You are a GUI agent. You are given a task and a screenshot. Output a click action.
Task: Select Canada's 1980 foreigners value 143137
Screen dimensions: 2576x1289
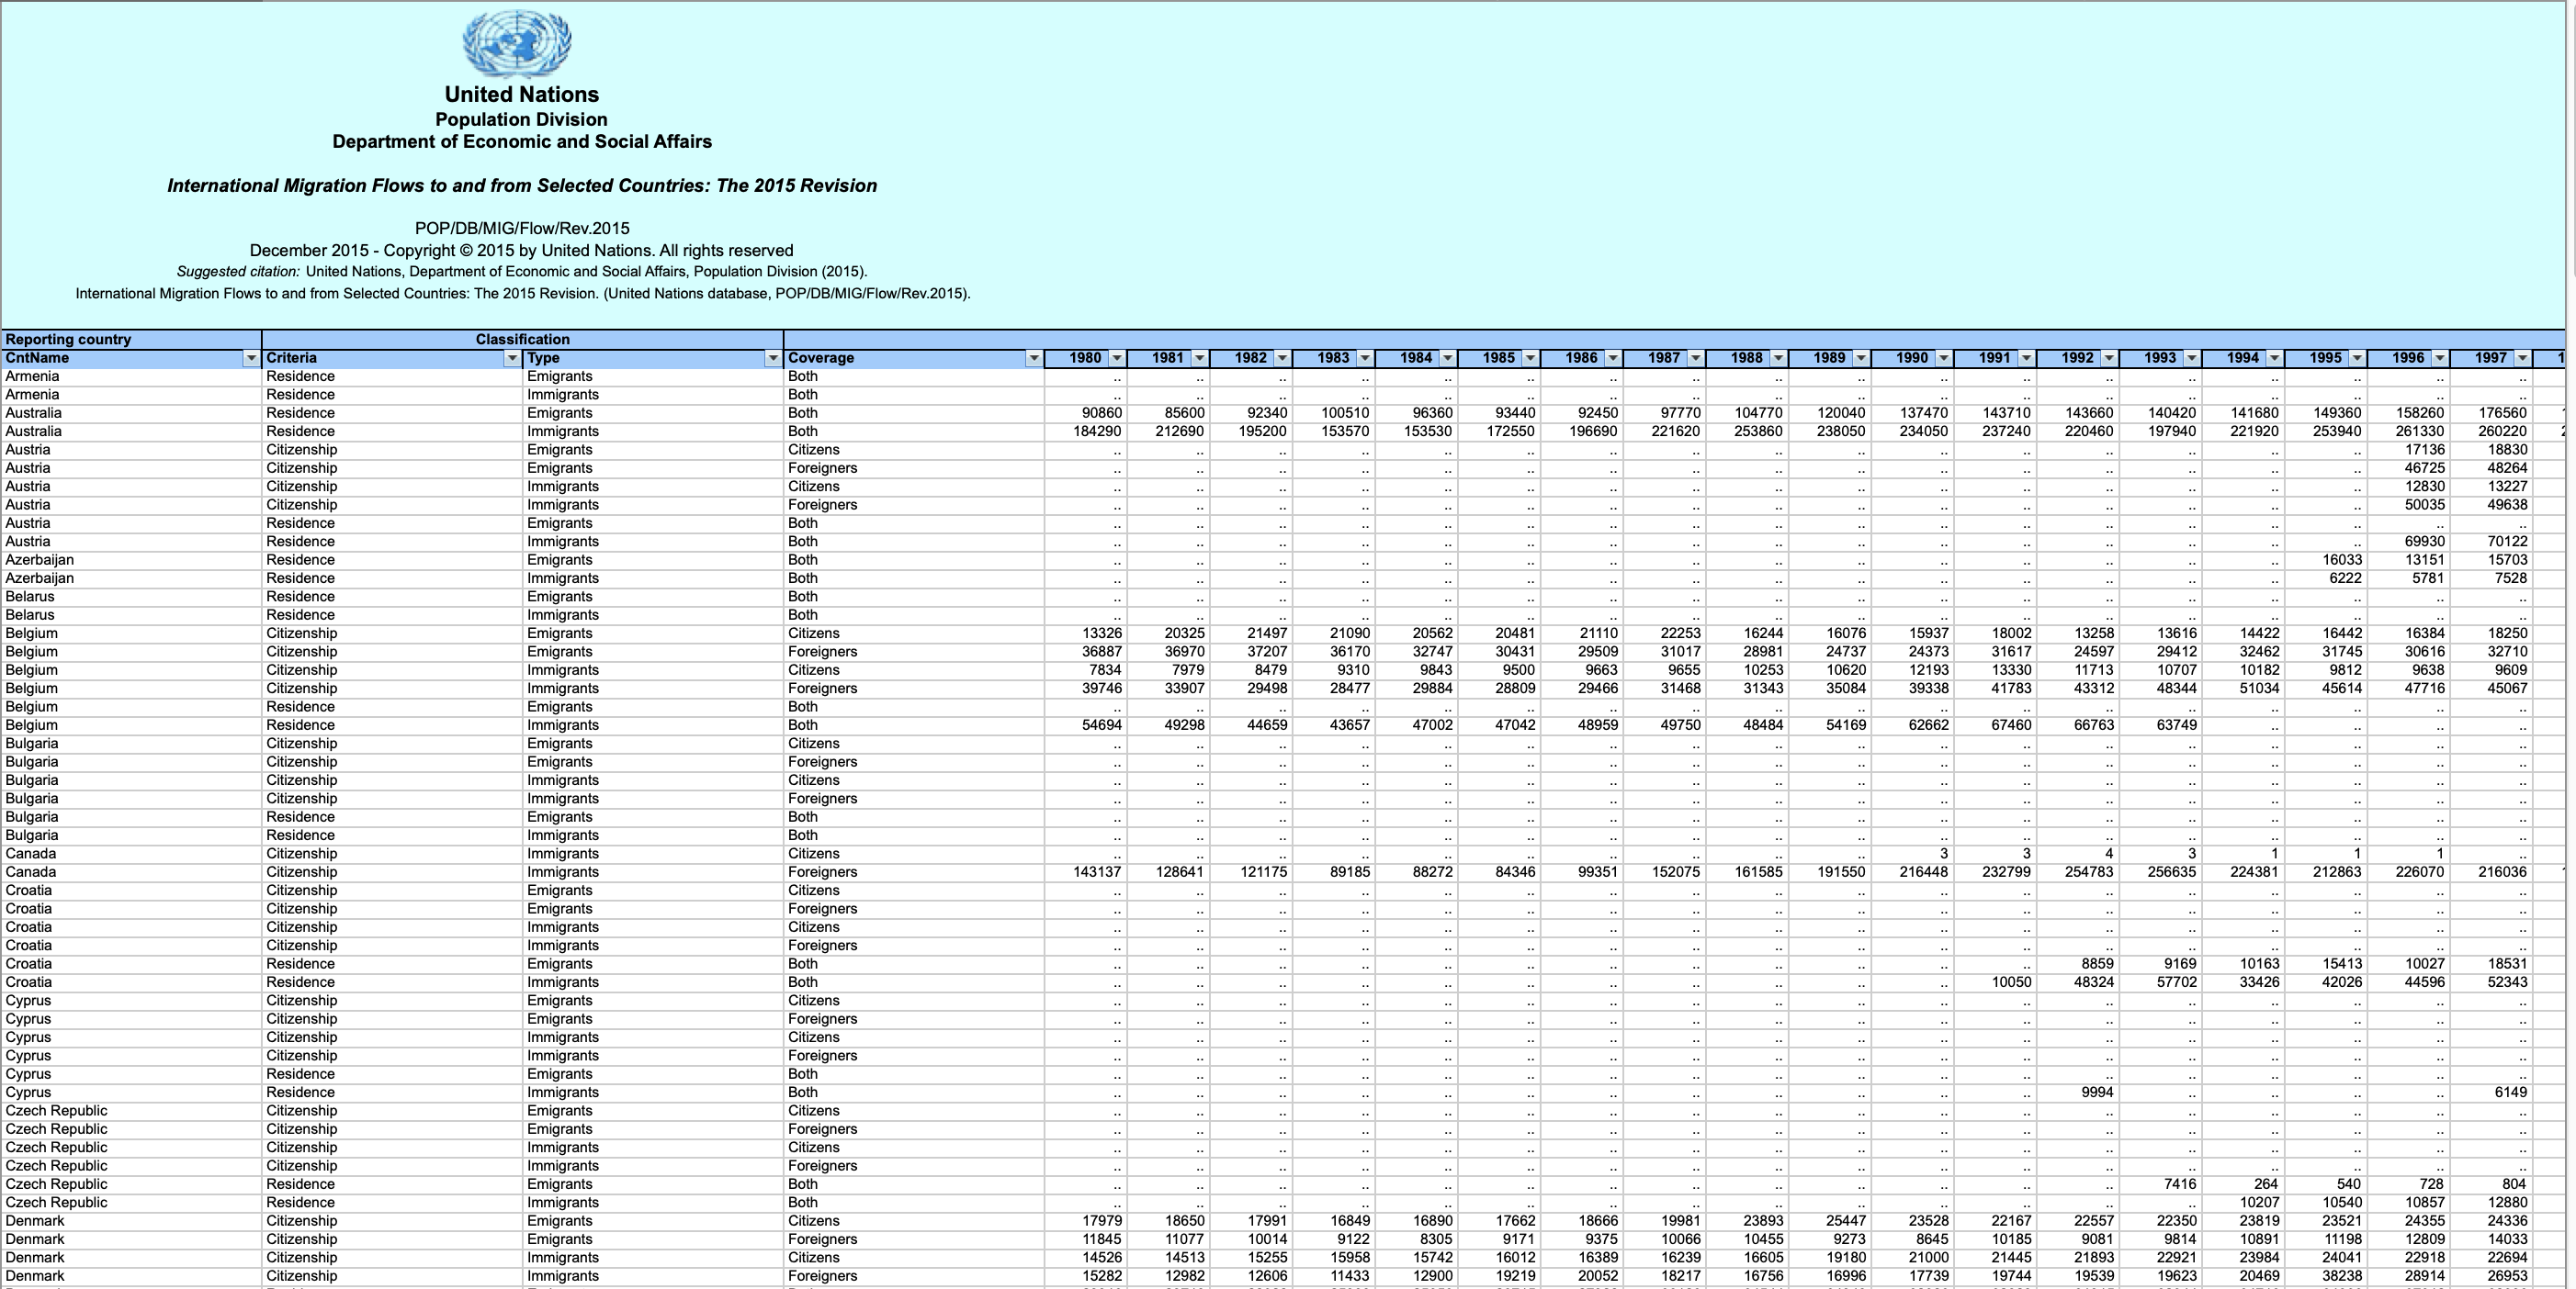pyautogui.click(x=1096, y=872)
